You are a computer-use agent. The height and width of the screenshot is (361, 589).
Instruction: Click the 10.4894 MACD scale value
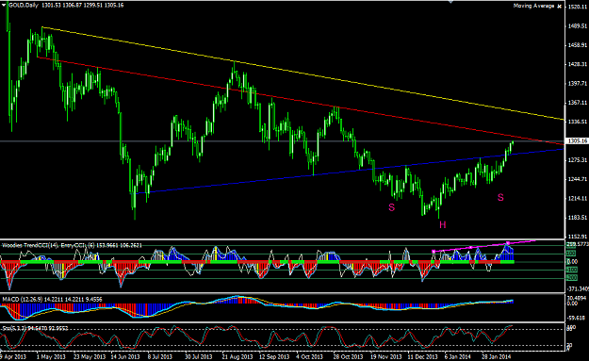[x=577, y=298]
